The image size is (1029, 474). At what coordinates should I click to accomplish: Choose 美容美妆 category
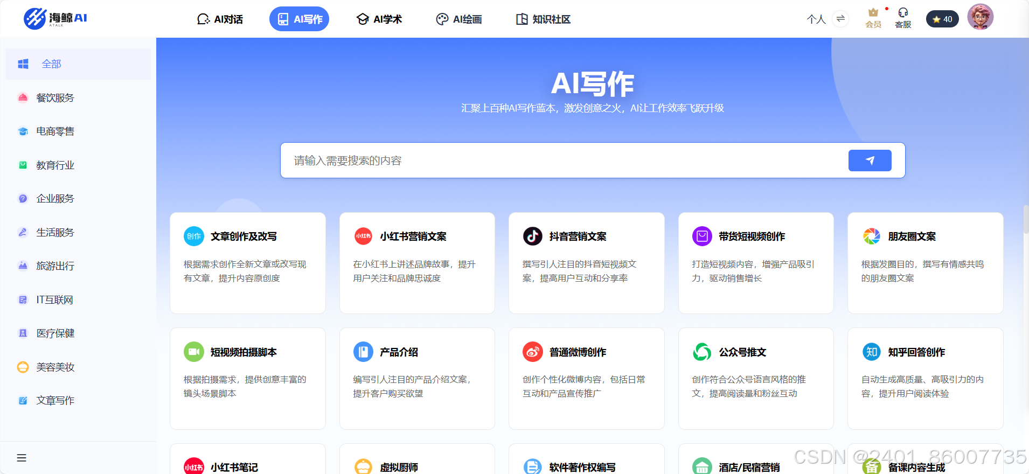(x=78, y=367)
